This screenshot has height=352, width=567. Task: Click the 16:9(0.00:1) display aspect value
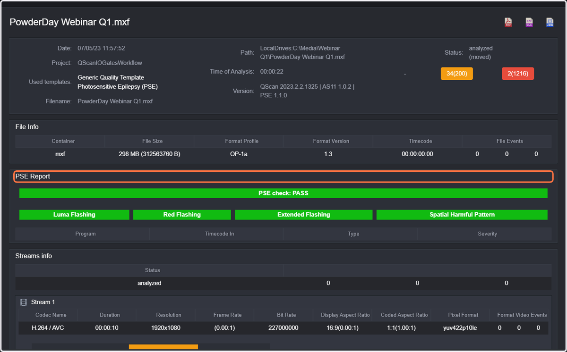(x=342, y=327)
